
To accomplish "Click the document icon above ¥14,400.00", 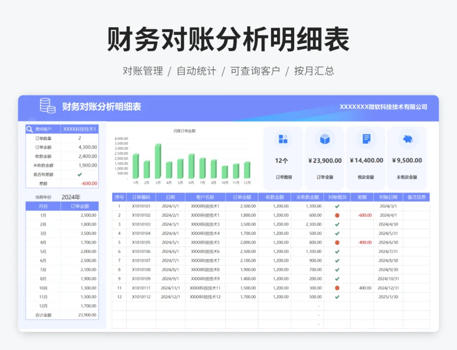I will point(366,139).
